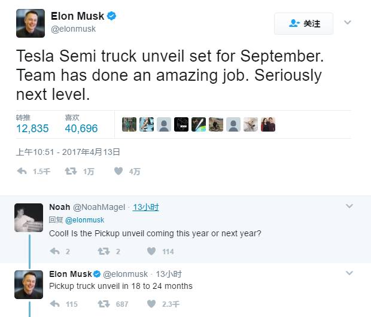Reply to Noah's Pickup unveil question
The width and height of the screenshot is (371, 317).
(x=55, y=251)
